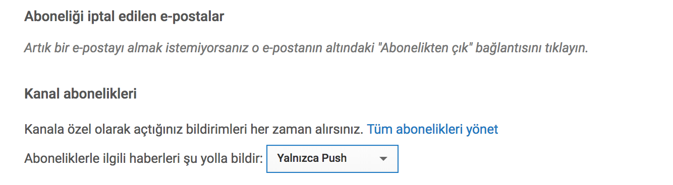Click the label Aboneliklerle ilgili haberleri şu yolla bildir
Screen dimensions: 673x185
pyautogui.click(x=144, y=158)
